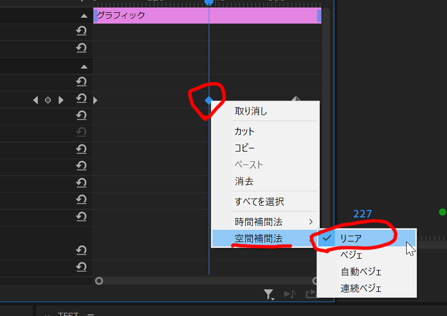Click the previous keyframe arrow
Viewport: 447px width, 316px height.
(35, 100)
